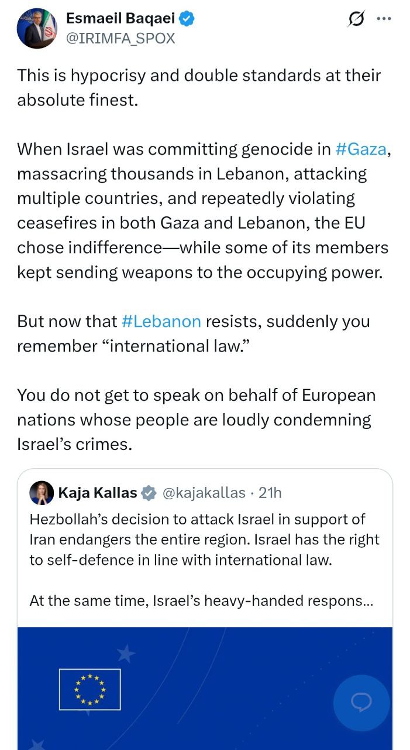Tap the "You do not get to speak" paragraph
This screenshot has width=410, height=750.
coord(196,420)
